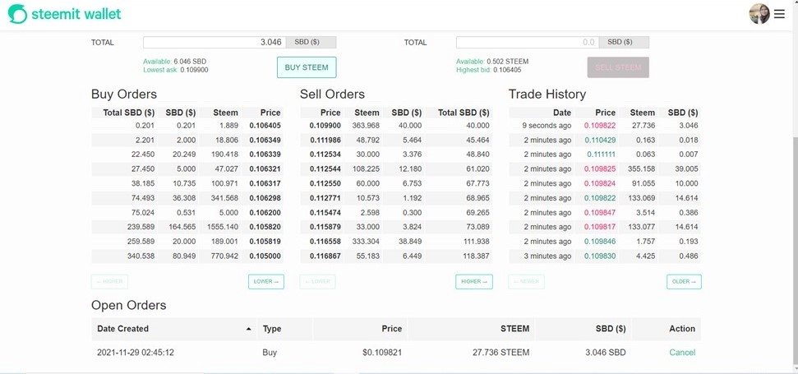Click trade history price 0.111111
Image resolution: width=798 pixels, height=374 pixels.
tap(601, 155)
